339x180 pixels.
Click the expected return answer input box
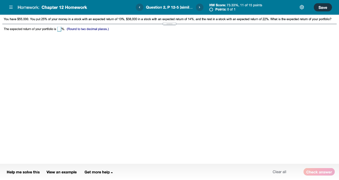click(59, 29)
